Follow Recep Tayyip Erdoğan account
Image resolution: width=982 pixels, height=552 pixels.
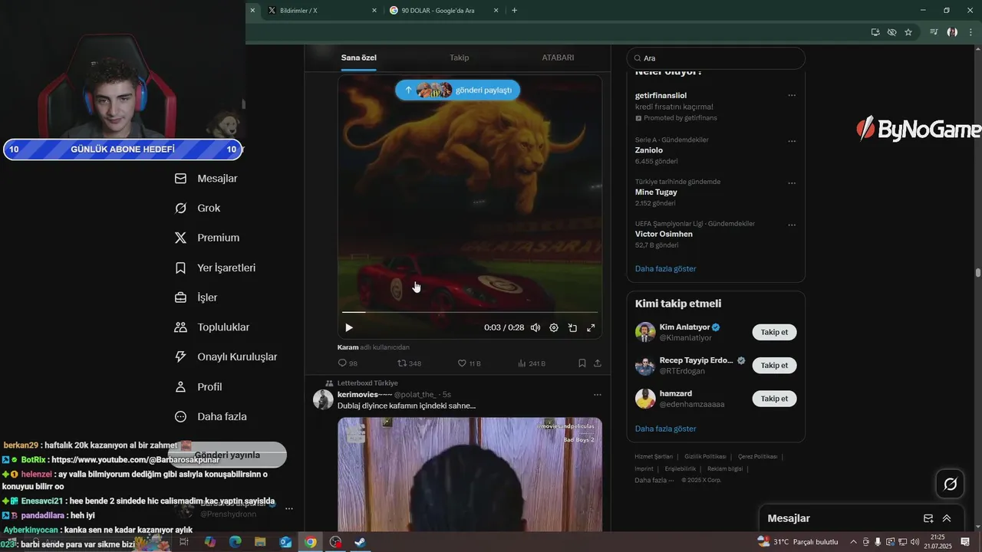tap(774, 365)
